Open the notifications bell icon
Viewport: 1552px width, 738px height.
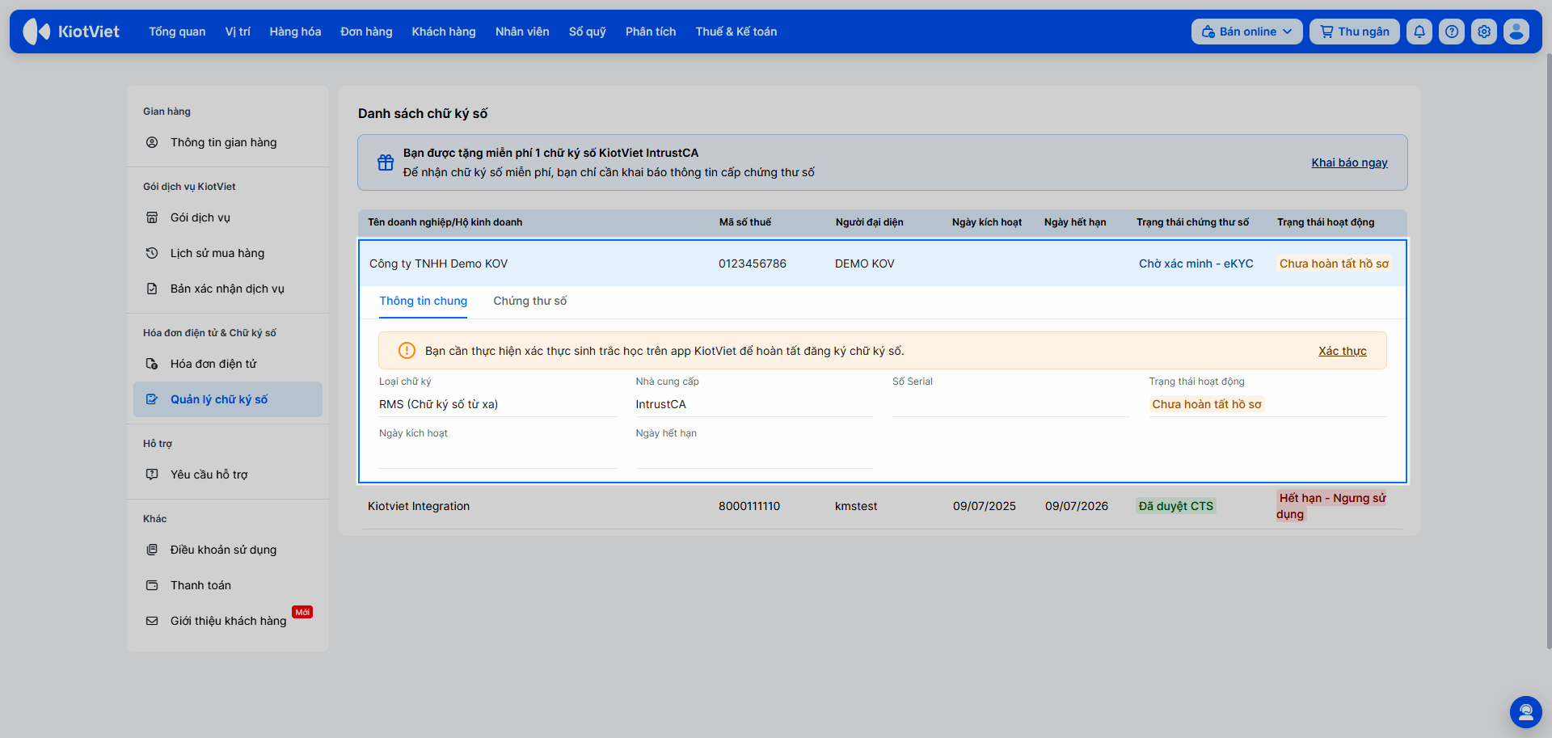[x=1419, y=32]
